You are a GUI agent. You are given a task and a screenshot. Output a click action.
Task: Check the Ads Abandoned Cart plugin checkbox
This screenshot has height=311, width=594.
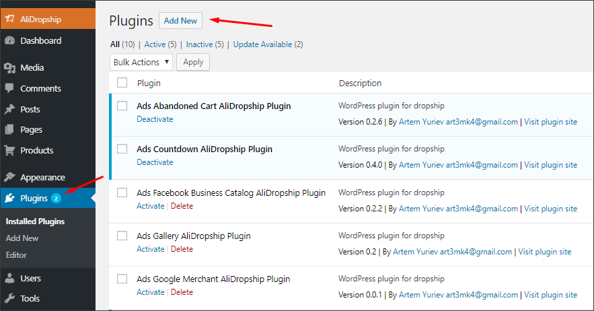pyautogui.click(x=122, y=106)
